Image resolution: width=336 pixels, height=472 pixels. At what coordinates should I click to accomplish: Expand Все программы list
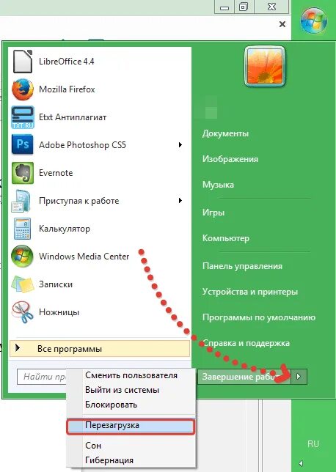click(x=100, y=349)
